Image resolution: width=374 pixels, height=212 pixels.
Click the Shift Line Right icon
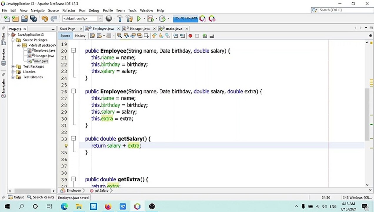click(x=182, y=36)
